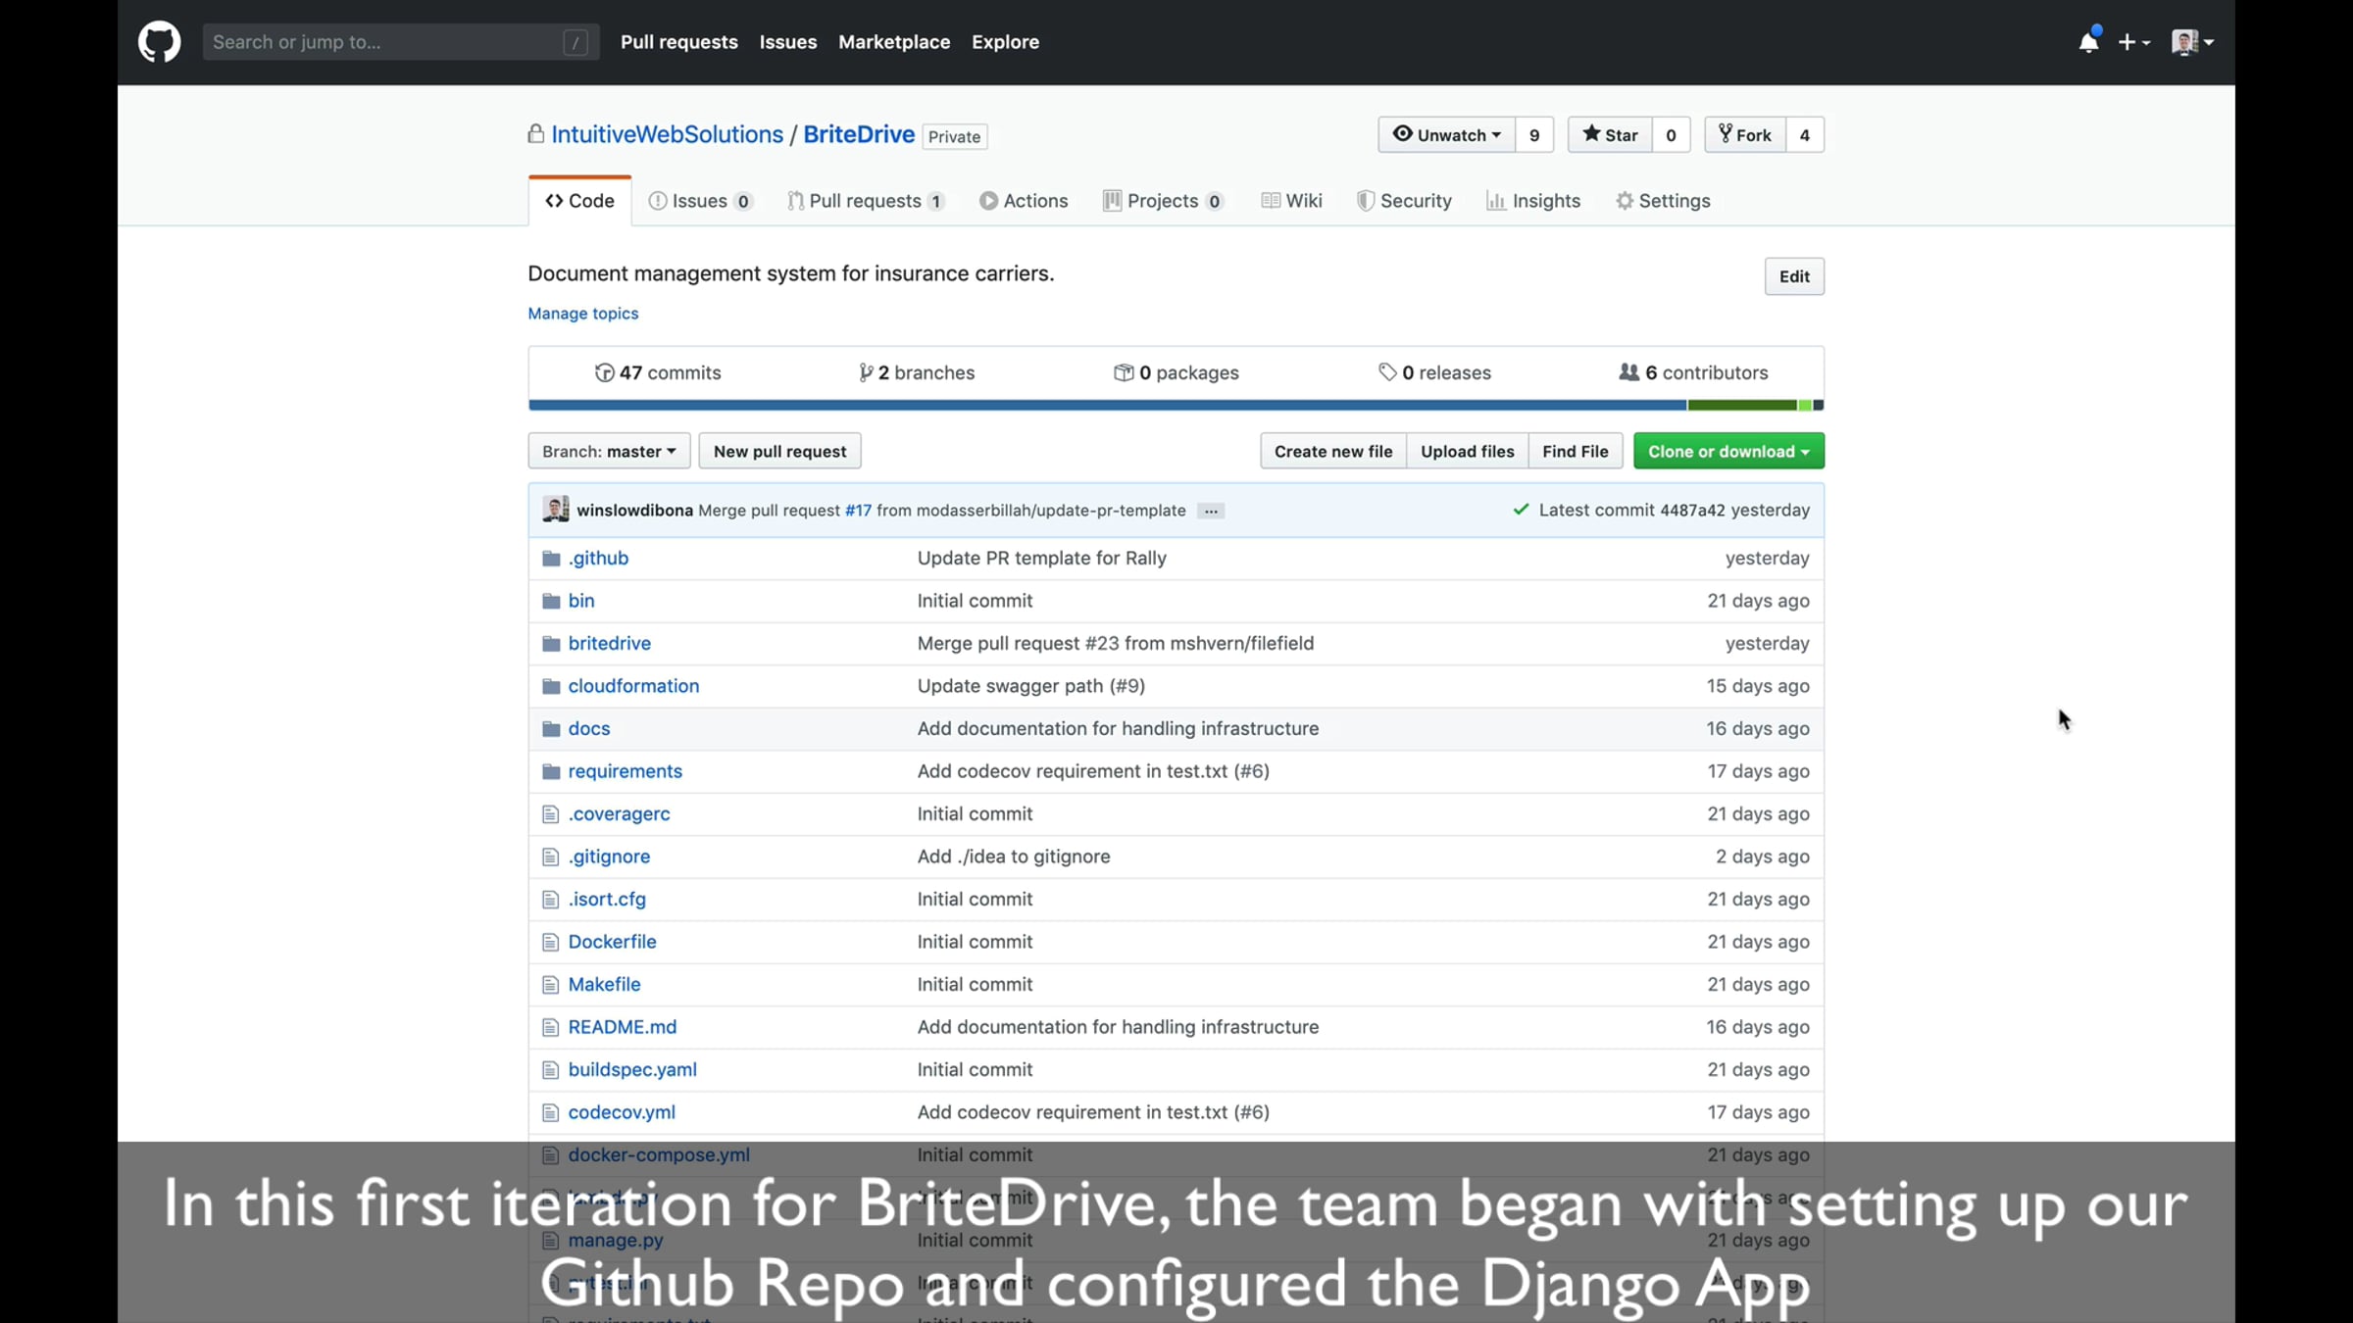Image resolution: width=2353 pixels, height=1323 pixels.
Task: Expand the Clone or download menu
Action: (1727, 451)
